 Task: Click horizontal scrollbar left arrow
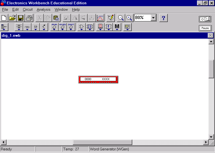coord(3,142)
